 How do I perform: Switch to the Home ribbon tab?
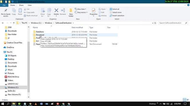point(12,5)
